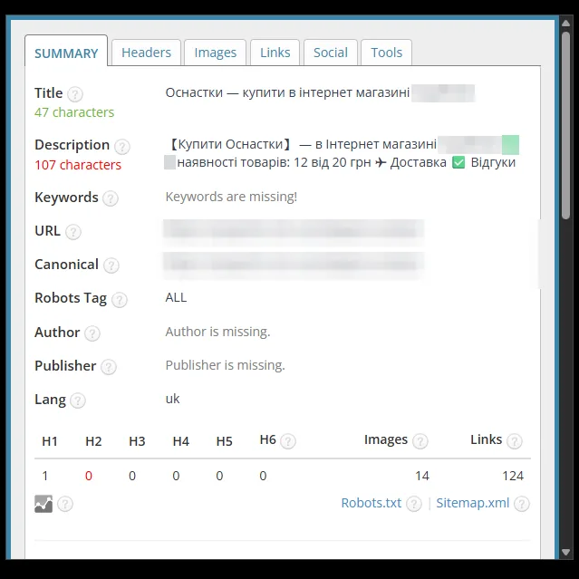Show help for Robots Tag
579x579 pixels.
120,300
